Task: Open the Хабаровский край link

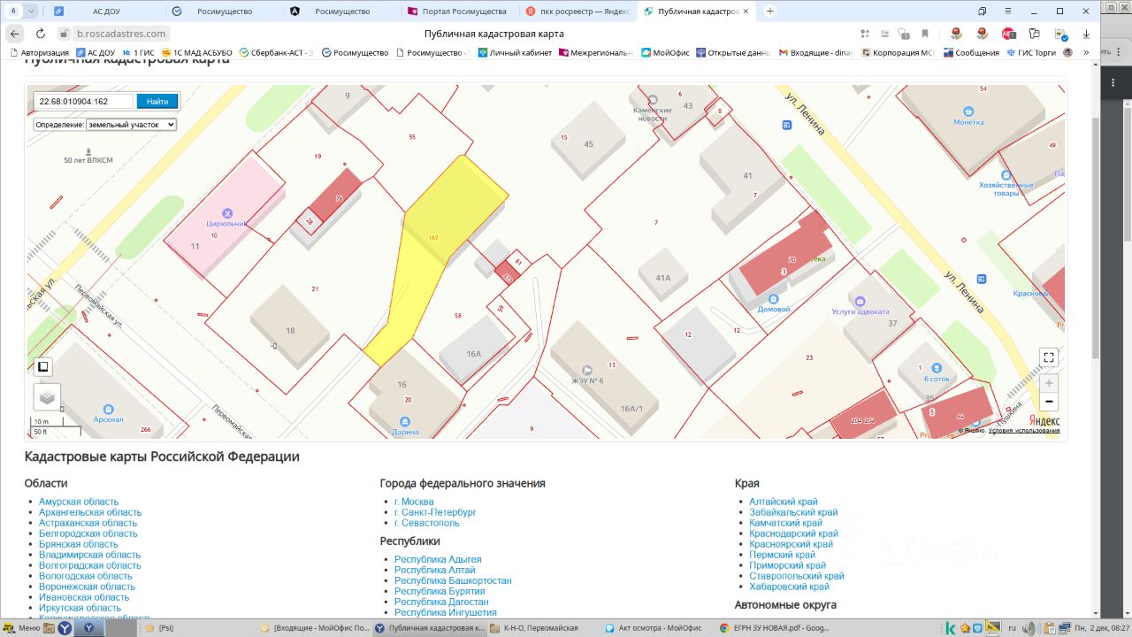Action: pos(790,587)
